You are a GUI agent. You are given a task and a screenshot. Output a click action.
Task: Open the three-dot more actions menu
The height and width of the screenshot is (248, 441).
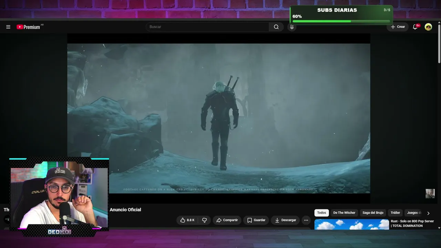tap(306, 220)
